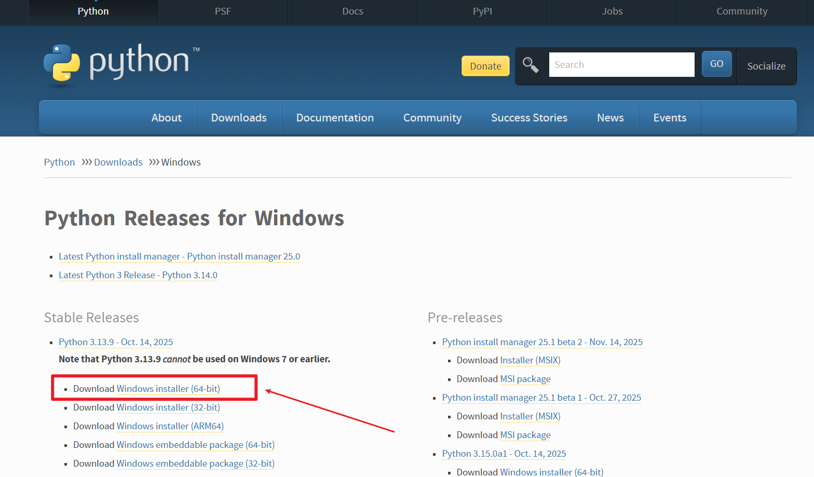Click the magnifying glass search icon
Viewport: 814px width, 477px height.
[x=531, y=65]
